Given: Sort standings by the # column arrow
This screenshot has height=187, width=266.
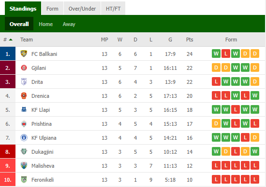Looking at the screenshot, I should point(11,40).
